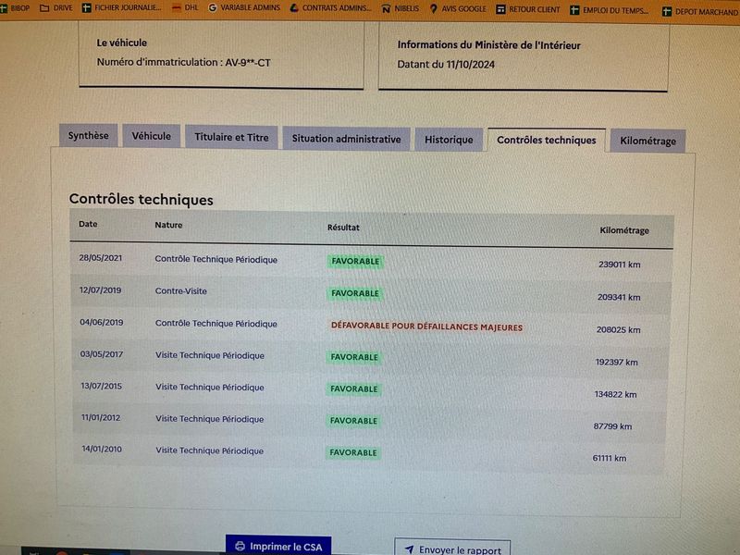The image size is (740, 555).
Task: Click Contrôle Technique Périodique in the 04/06/2019 row
Action: [216, 324]
